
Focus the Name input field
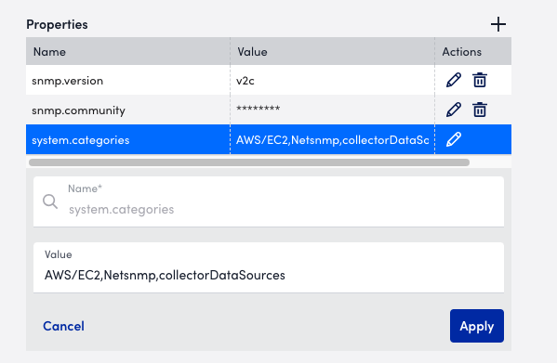(269, 201)
